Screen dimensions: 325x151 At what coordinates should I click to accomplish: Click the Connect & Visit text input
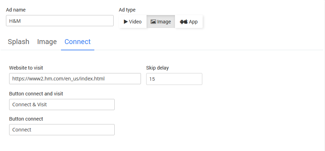[62, 105]
